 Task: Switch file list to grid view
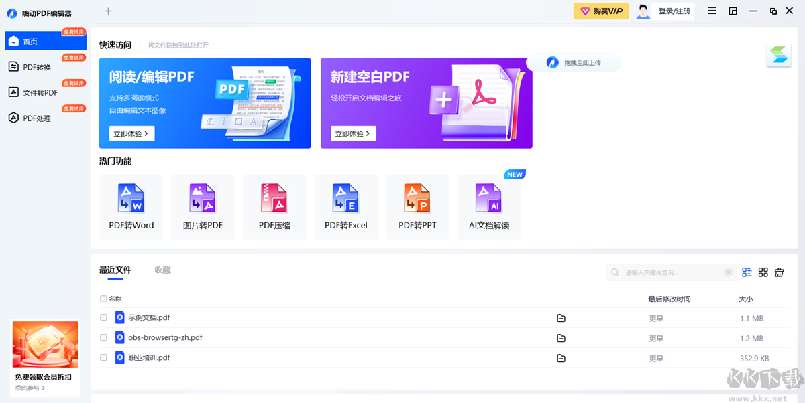pos(763,272)
